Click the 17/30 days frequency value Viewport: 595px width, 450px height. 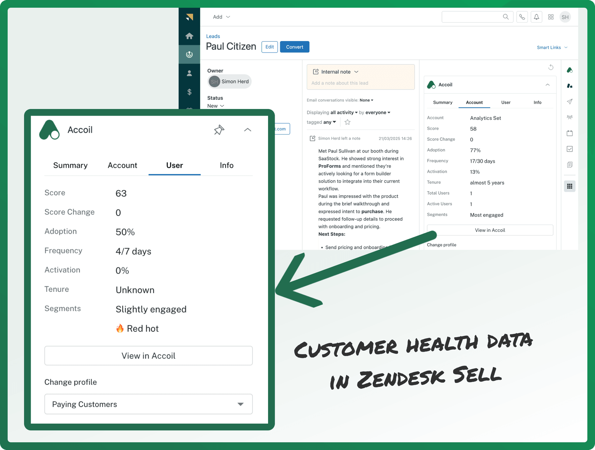pos(483,161)
